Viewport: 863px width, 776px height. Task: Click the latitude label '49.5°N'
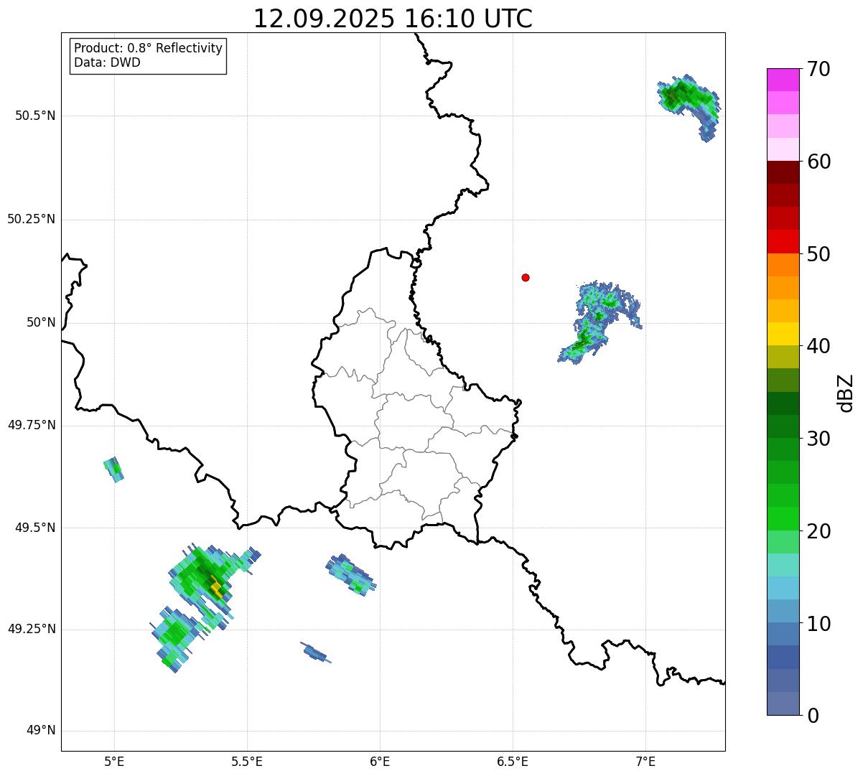tap(34, 528)
